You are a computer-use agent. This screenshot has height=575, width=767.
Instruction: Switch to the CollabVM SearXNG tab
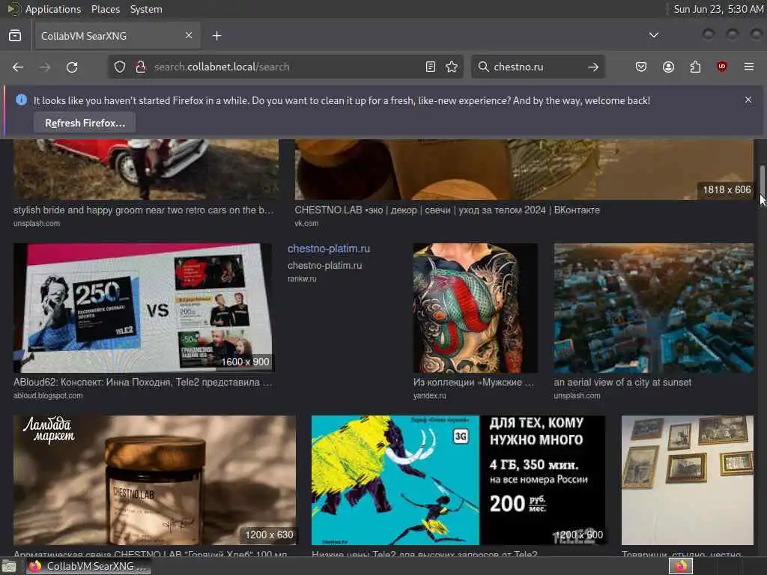(x=118, y=36)
